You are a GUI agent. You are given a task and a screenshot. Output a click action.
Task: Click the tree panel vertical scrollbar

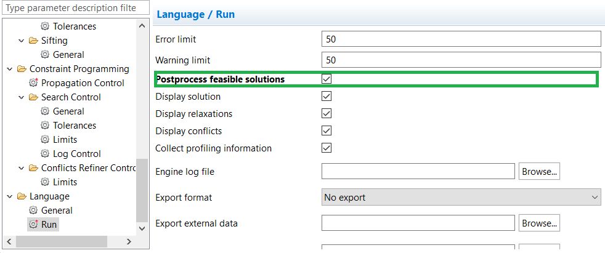[x=142, y=191]
